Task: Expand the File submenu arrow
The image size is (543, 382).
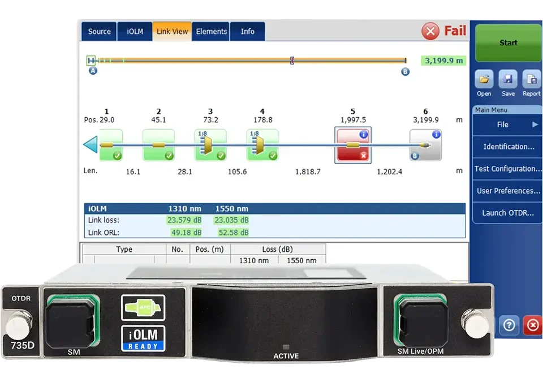Action: click(x=535, y=125)
